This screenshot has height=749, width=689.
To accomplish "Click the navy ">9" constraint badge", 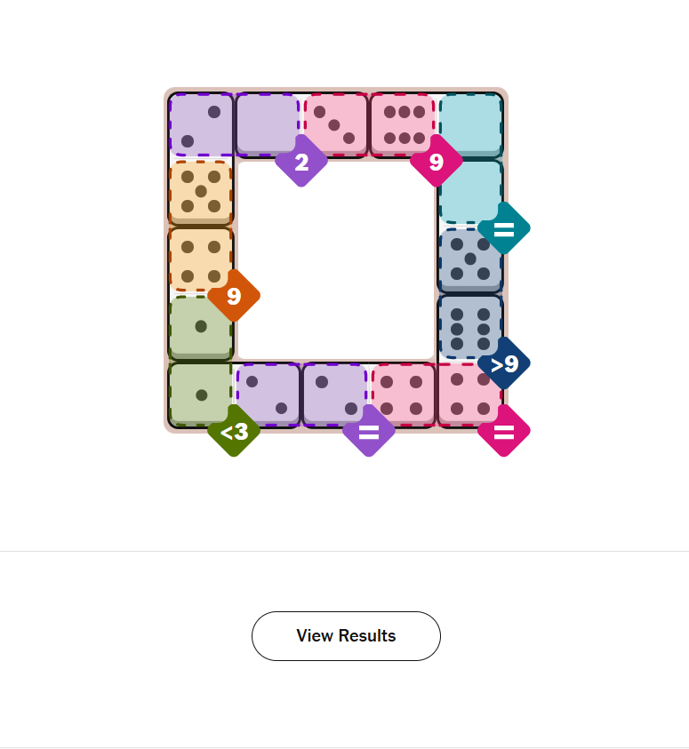I will coord(503,363).
